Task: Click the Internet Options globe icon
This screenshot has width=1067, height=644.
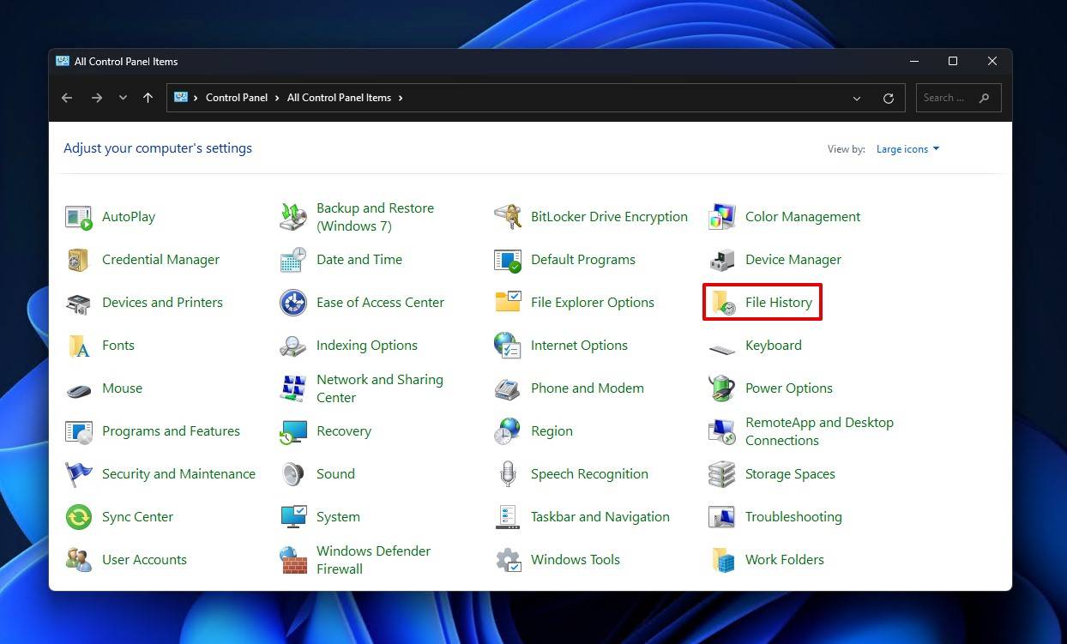Action: tap(508, 346)
